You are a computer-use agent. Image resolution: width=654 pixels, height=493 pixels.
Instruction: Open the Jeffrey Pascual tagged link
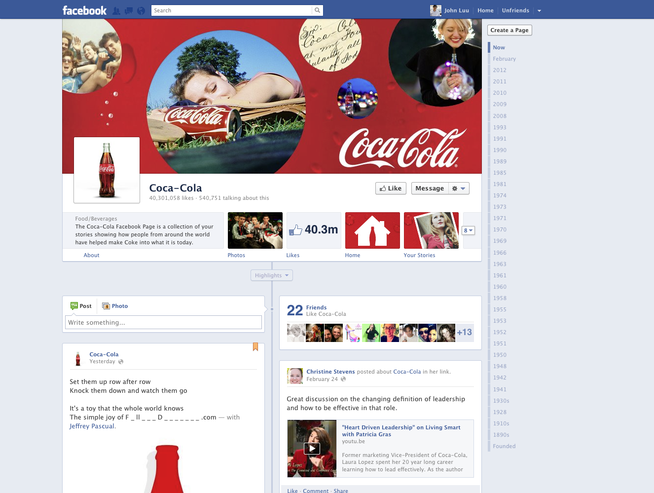[92, 426]
